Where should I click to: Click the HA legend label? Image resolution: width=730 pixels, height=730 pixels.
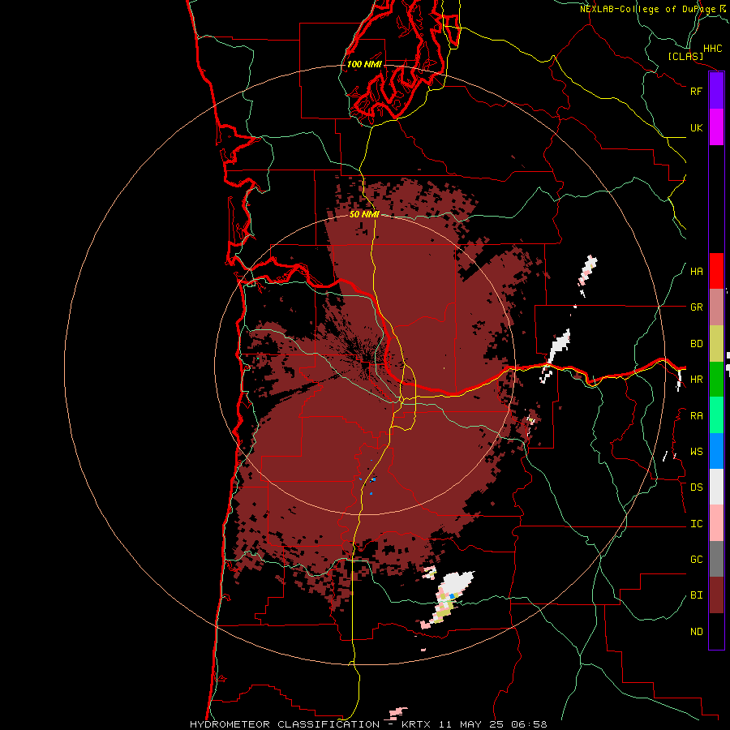(696, 272)
